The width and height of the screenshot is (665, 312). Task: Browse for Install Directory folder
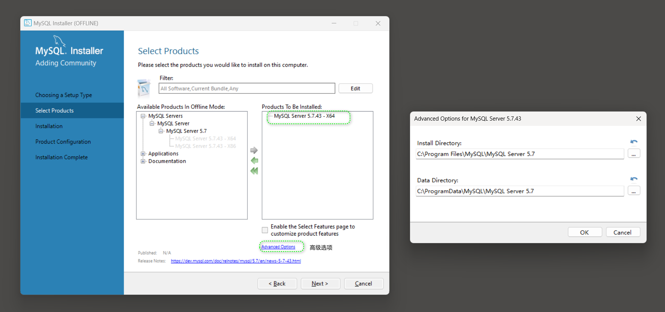click(634, 154)
